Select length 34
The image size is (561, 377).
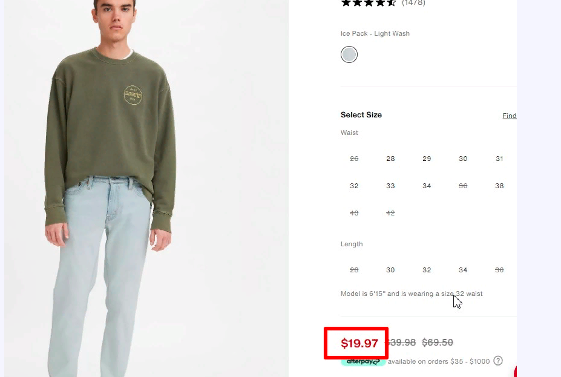point(463,270)
